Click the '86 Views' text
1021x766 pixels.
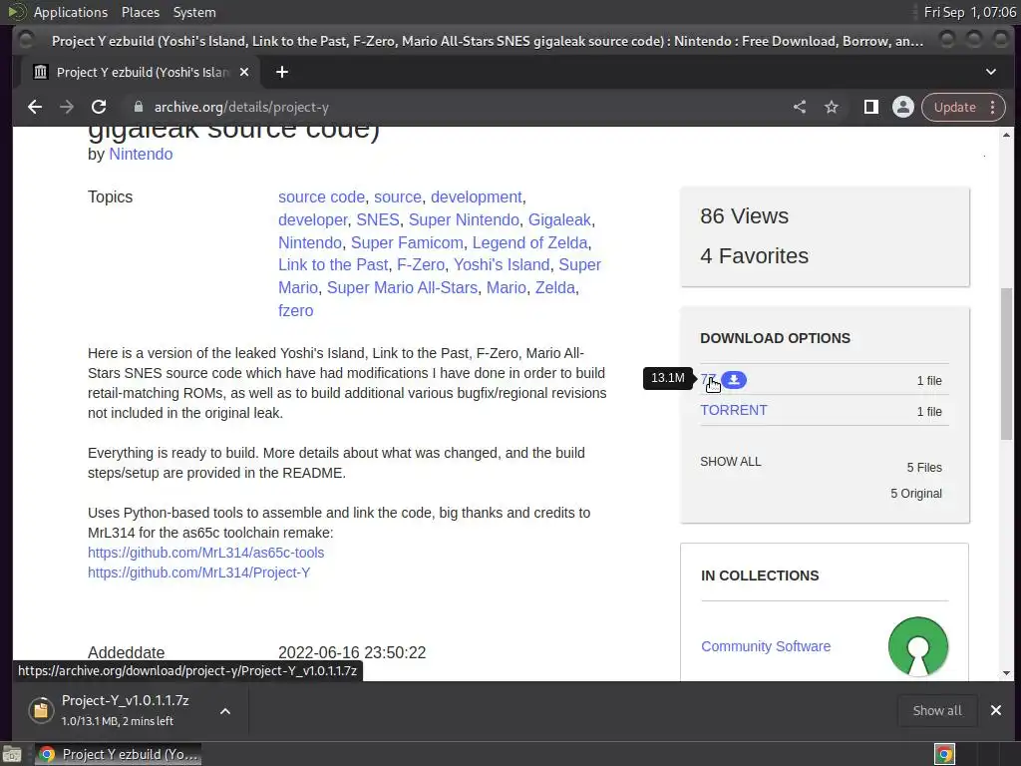tap(744, 215)
